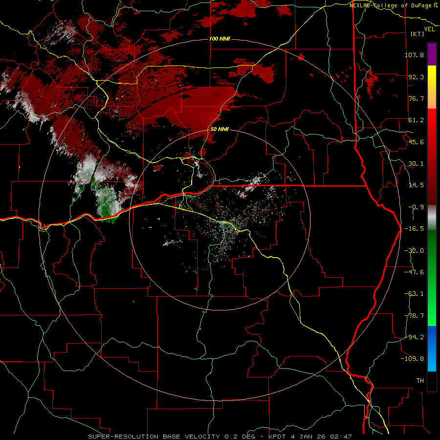This screenshot has height=440, width=440.
Task: Click the 50 NMI range ring label
Action: point(220,130)
